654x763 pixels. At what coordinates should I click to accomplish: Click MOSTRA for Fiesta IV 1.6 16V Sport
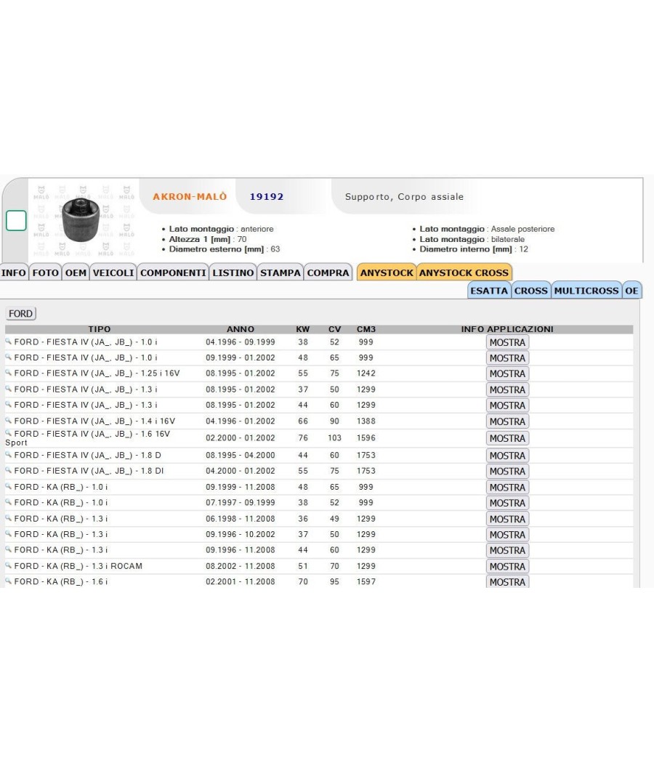[507, 438]
